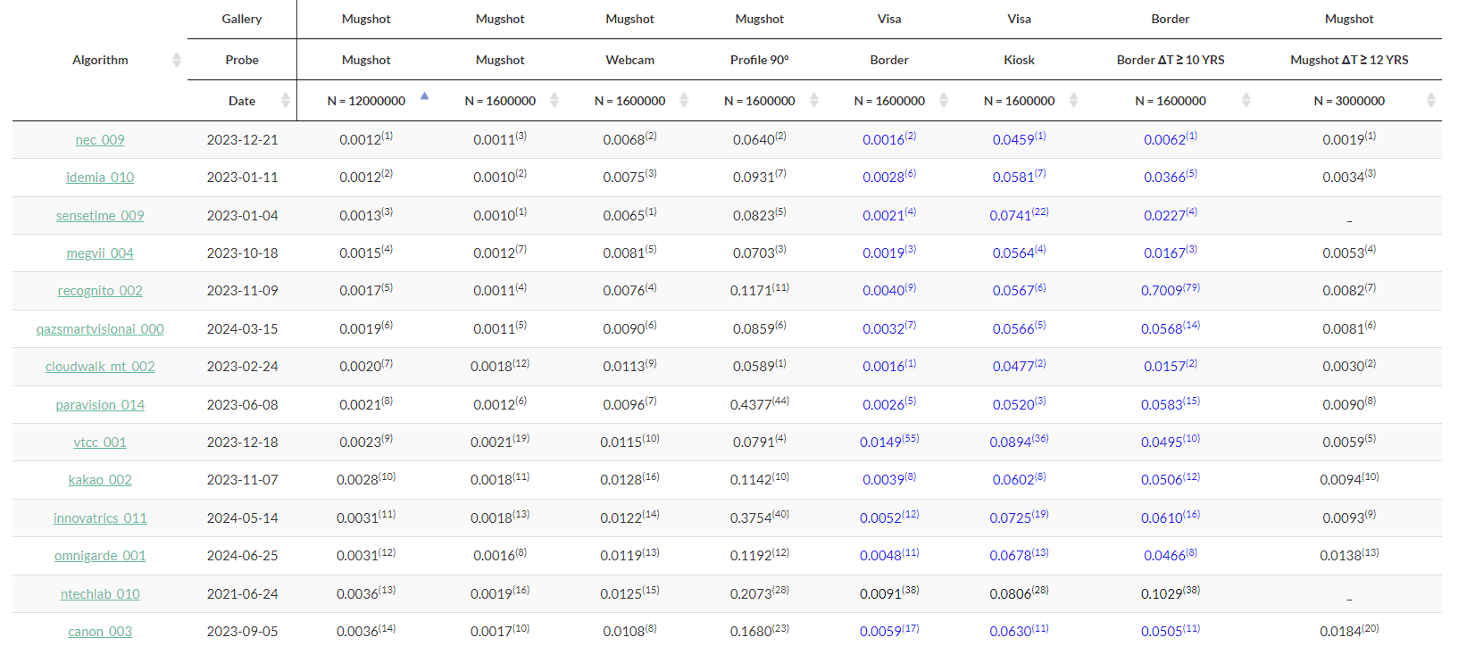This screenshot has width=1475, height=646.
Task: Click the blue ascending arrow beside N = 12000000
Action: click(424, 96)
